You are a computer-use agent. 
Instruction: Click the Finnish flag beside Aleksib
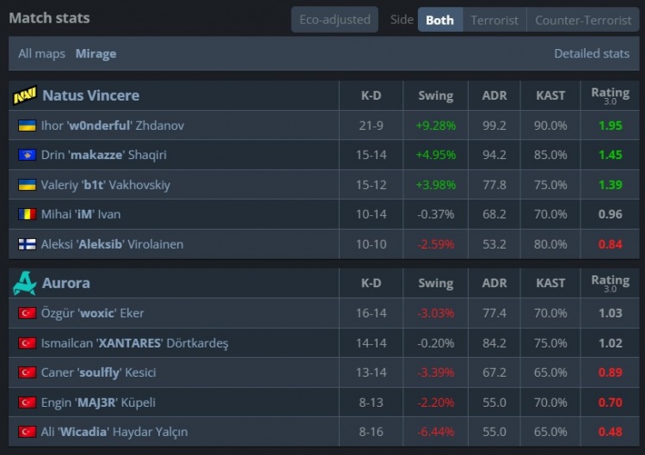(27, 244)
